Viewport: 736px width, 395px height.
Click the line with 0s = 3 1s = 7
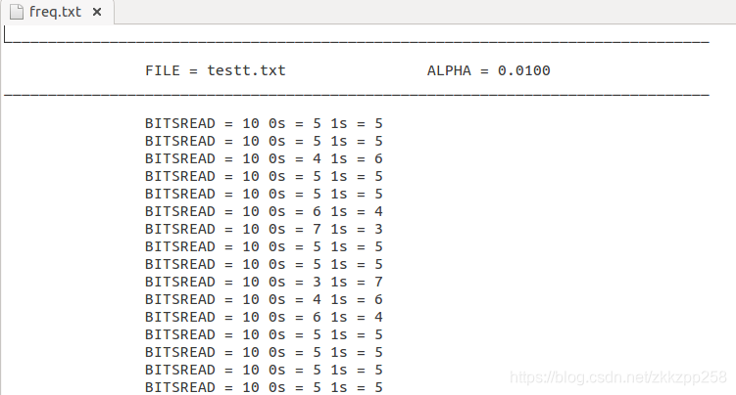264,282
